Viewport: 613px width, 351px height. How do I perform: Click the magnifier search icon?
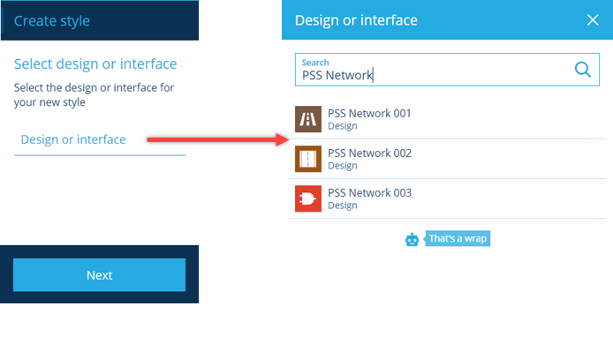coord(582,70)
